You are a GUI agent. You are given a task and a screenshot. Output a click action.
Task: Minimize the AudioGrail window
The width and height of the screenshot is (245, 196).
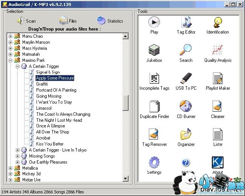(x=227, y=4)
